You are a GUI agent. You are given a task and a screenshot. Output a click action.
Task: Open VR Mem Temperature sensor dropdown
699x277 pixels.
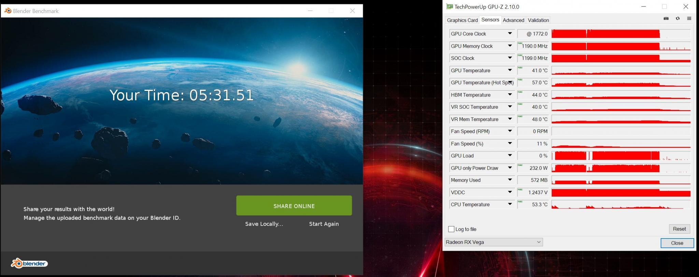(510, 119)
